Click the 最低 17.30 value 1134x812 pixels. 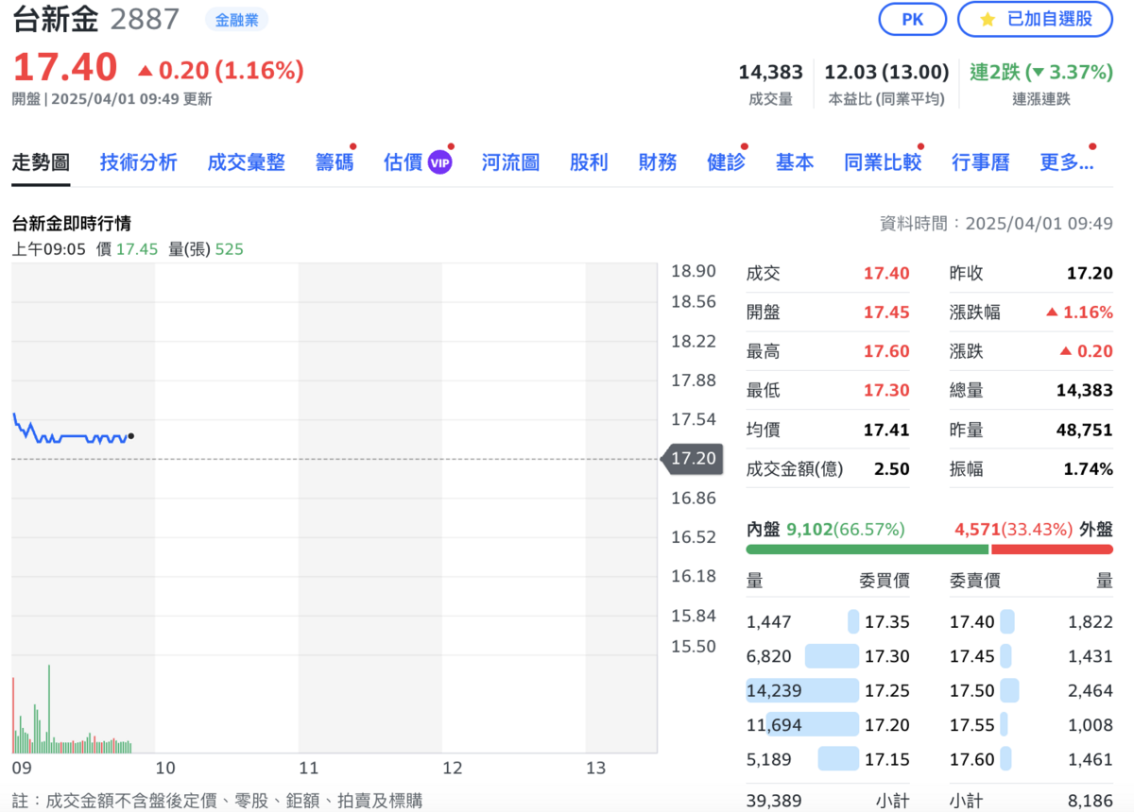tap(886, 390)
